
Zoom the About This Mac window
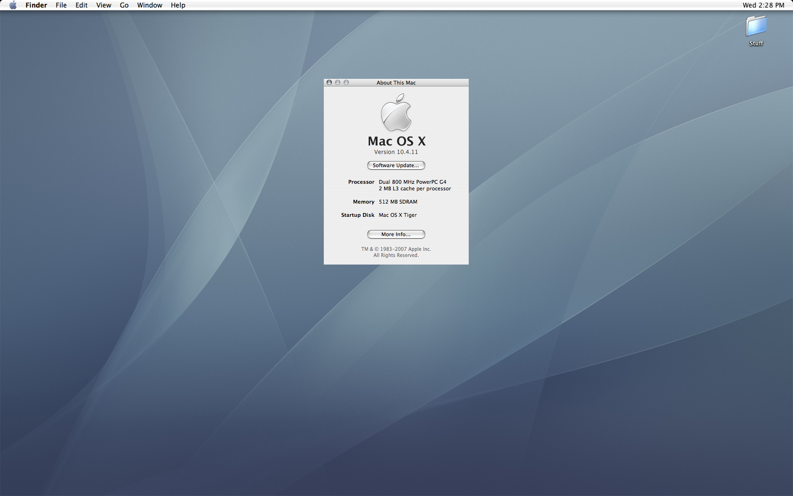(346, 83)
